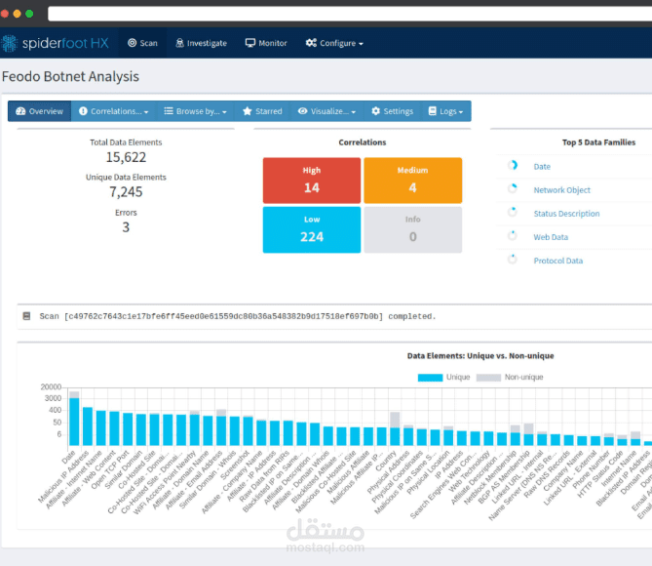
Task: Open the Medium correlations box
Action: (x=413, y=181)
